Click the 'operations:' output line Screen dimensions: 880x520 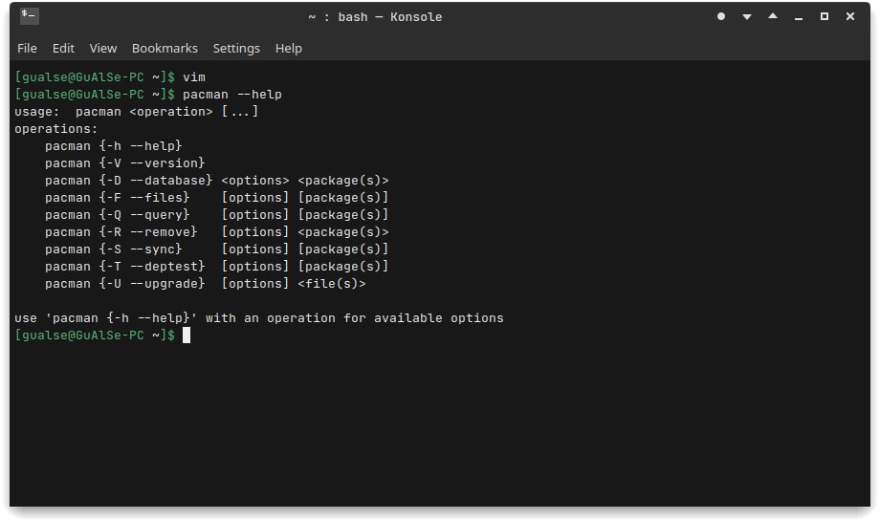56,129
